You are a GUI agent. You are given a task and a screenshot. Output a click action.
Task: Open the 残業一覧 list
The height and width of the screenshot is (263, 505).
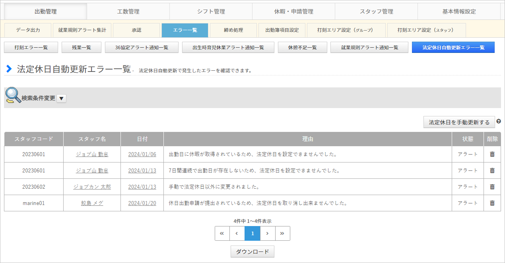click(82, 48)
